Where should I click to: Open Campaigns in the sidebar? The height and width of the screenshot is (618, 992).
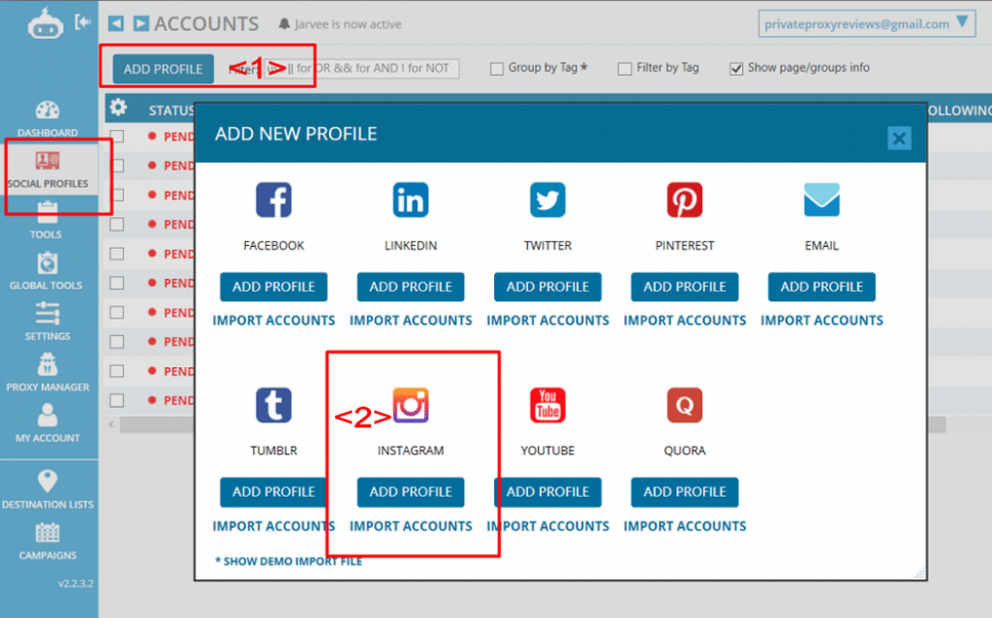47,541
